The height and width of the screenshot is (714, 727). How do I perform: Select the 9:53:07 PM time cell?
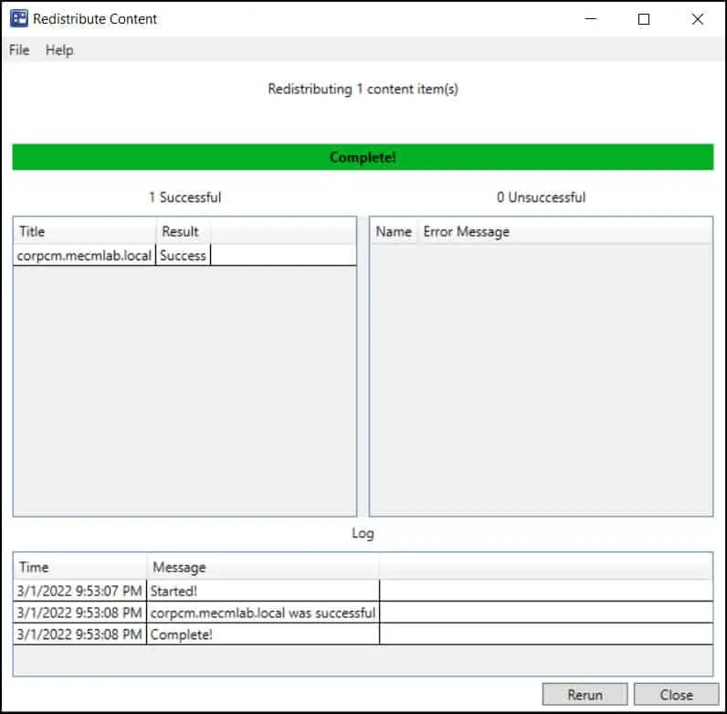tap(79, 591)
